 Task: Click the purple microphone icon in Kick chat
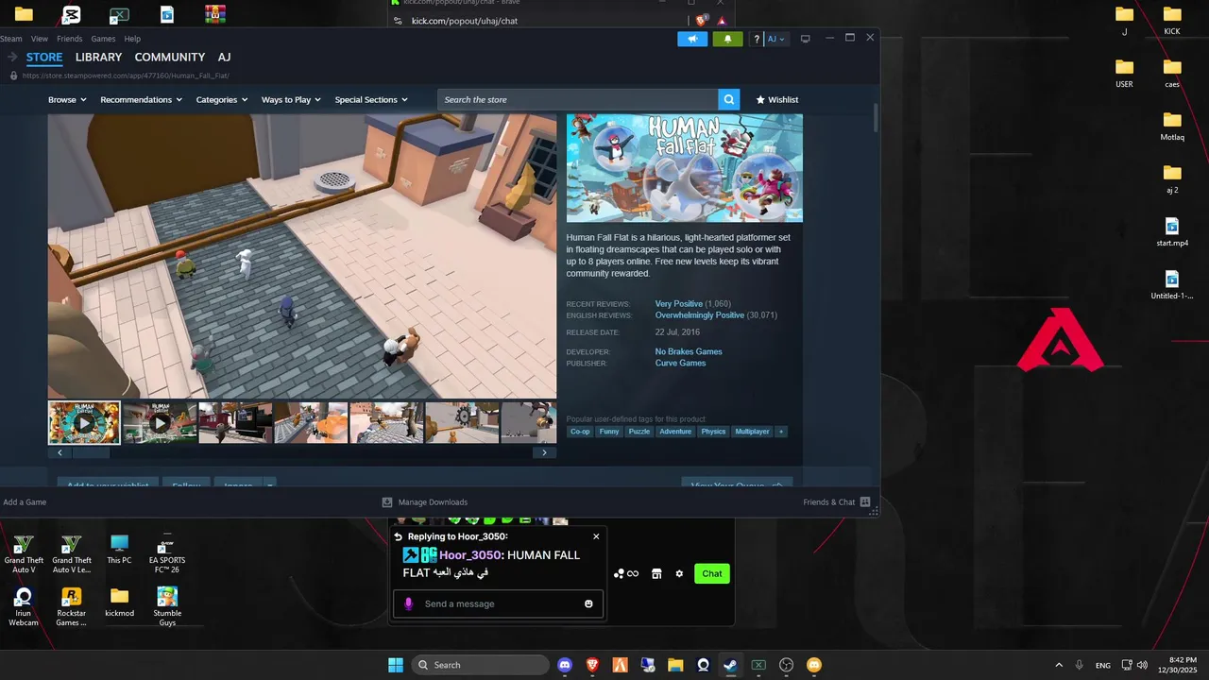pyautogui.click(x=408, y=603)
